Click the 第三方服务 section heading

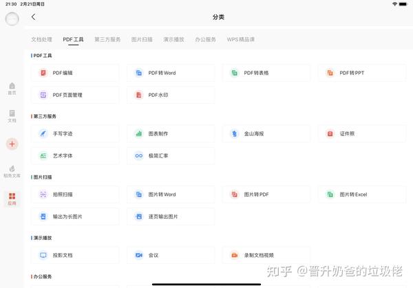45,116
